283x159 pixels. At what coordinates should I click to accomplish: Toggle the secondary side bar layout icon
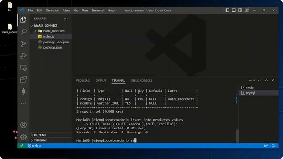[x=240, y=11]
